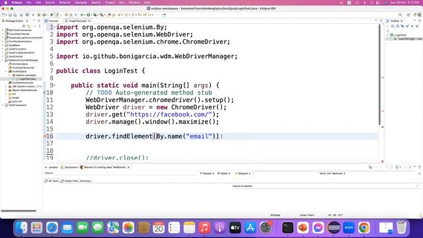Open the Run menu
This screenshot has width=423, height=238.
[x=122, y=3]
